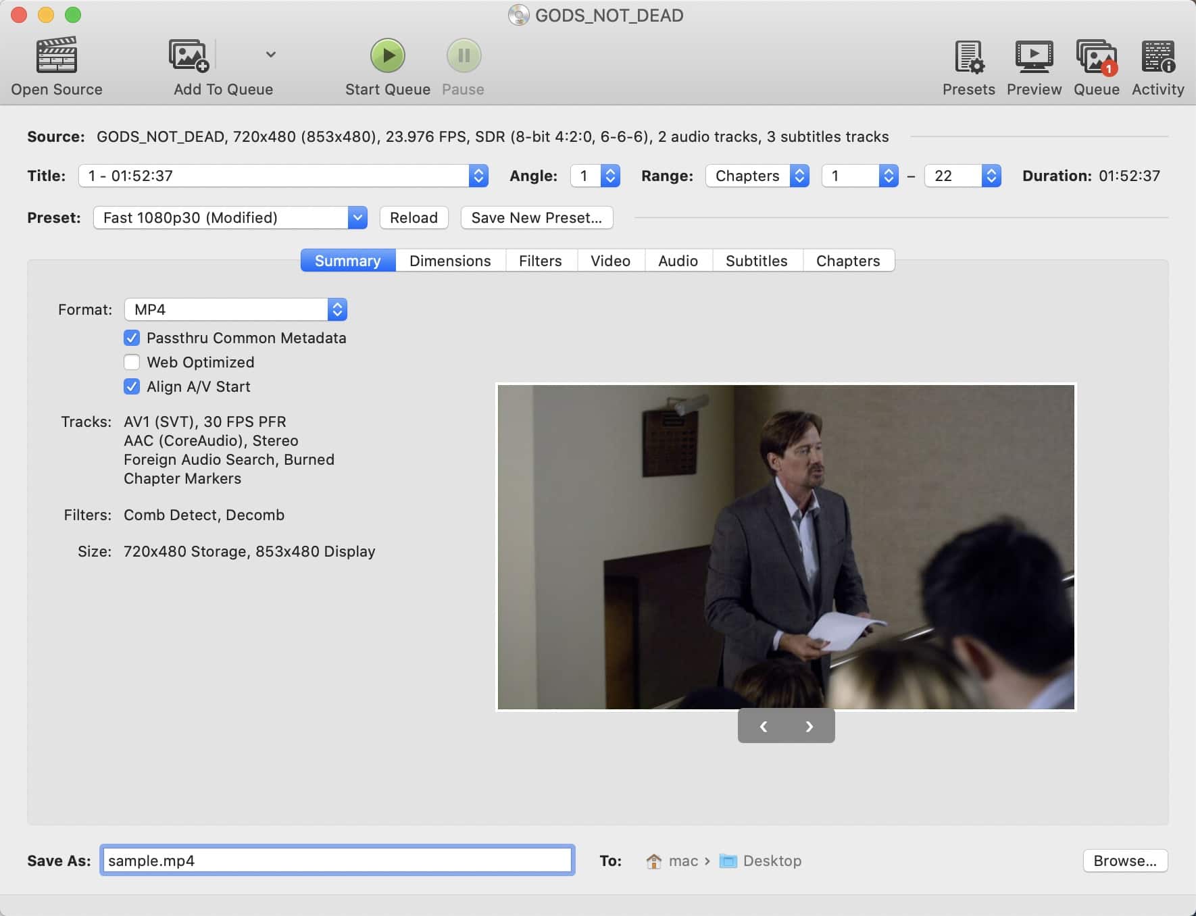Viewport: 1196px width, 916px height.
Task: Click the Pause icon in toolbar
Action: coord(464,55)
